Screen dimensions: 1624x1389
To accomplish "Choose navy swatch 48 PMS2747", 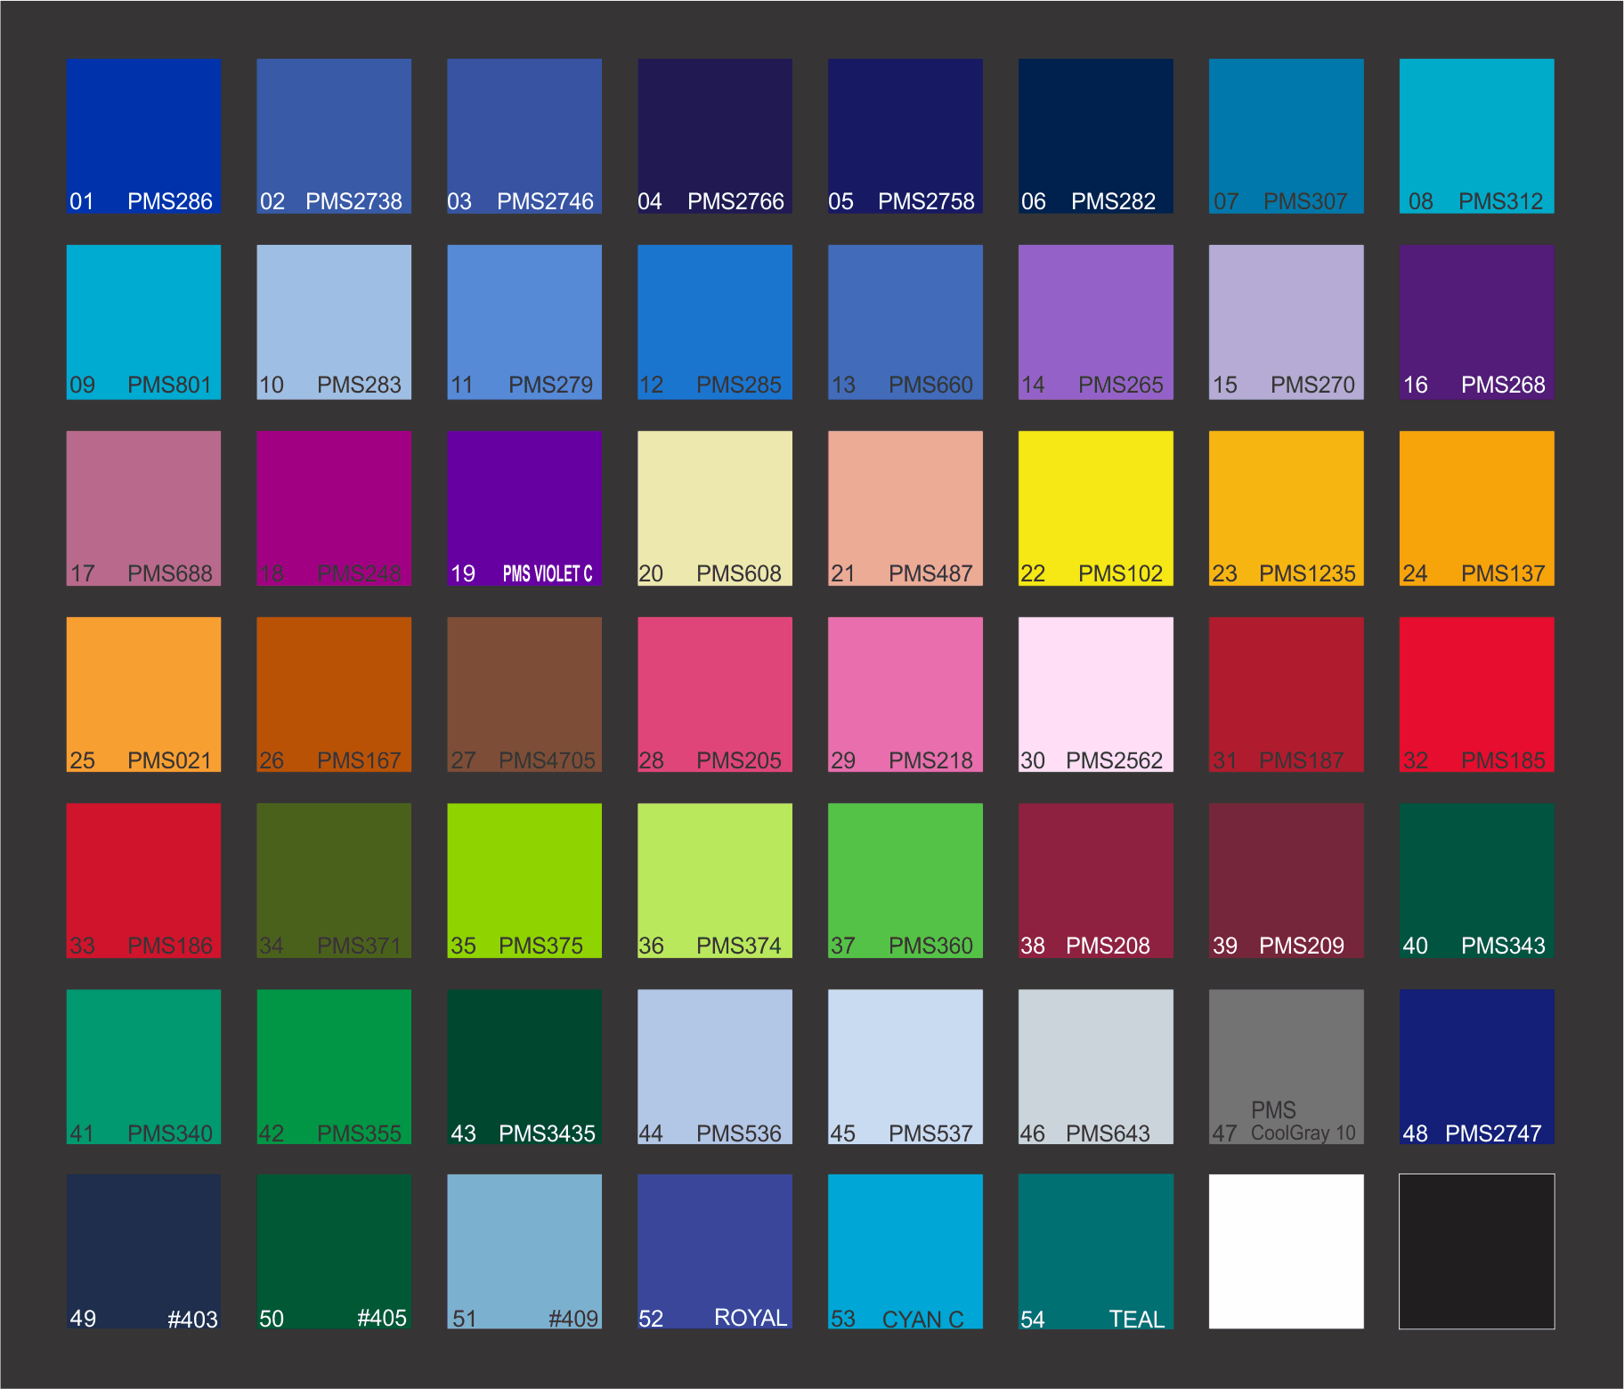I will pyautogui.click(x=1477, y=1067).
